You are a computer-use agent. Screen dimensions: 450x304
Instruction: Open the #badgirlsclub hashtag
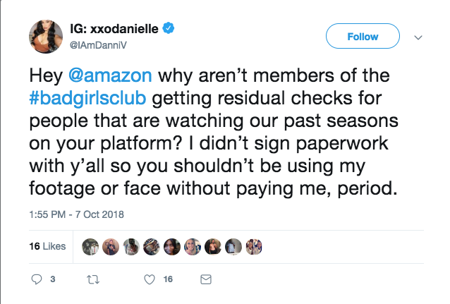tap(88, 98)
